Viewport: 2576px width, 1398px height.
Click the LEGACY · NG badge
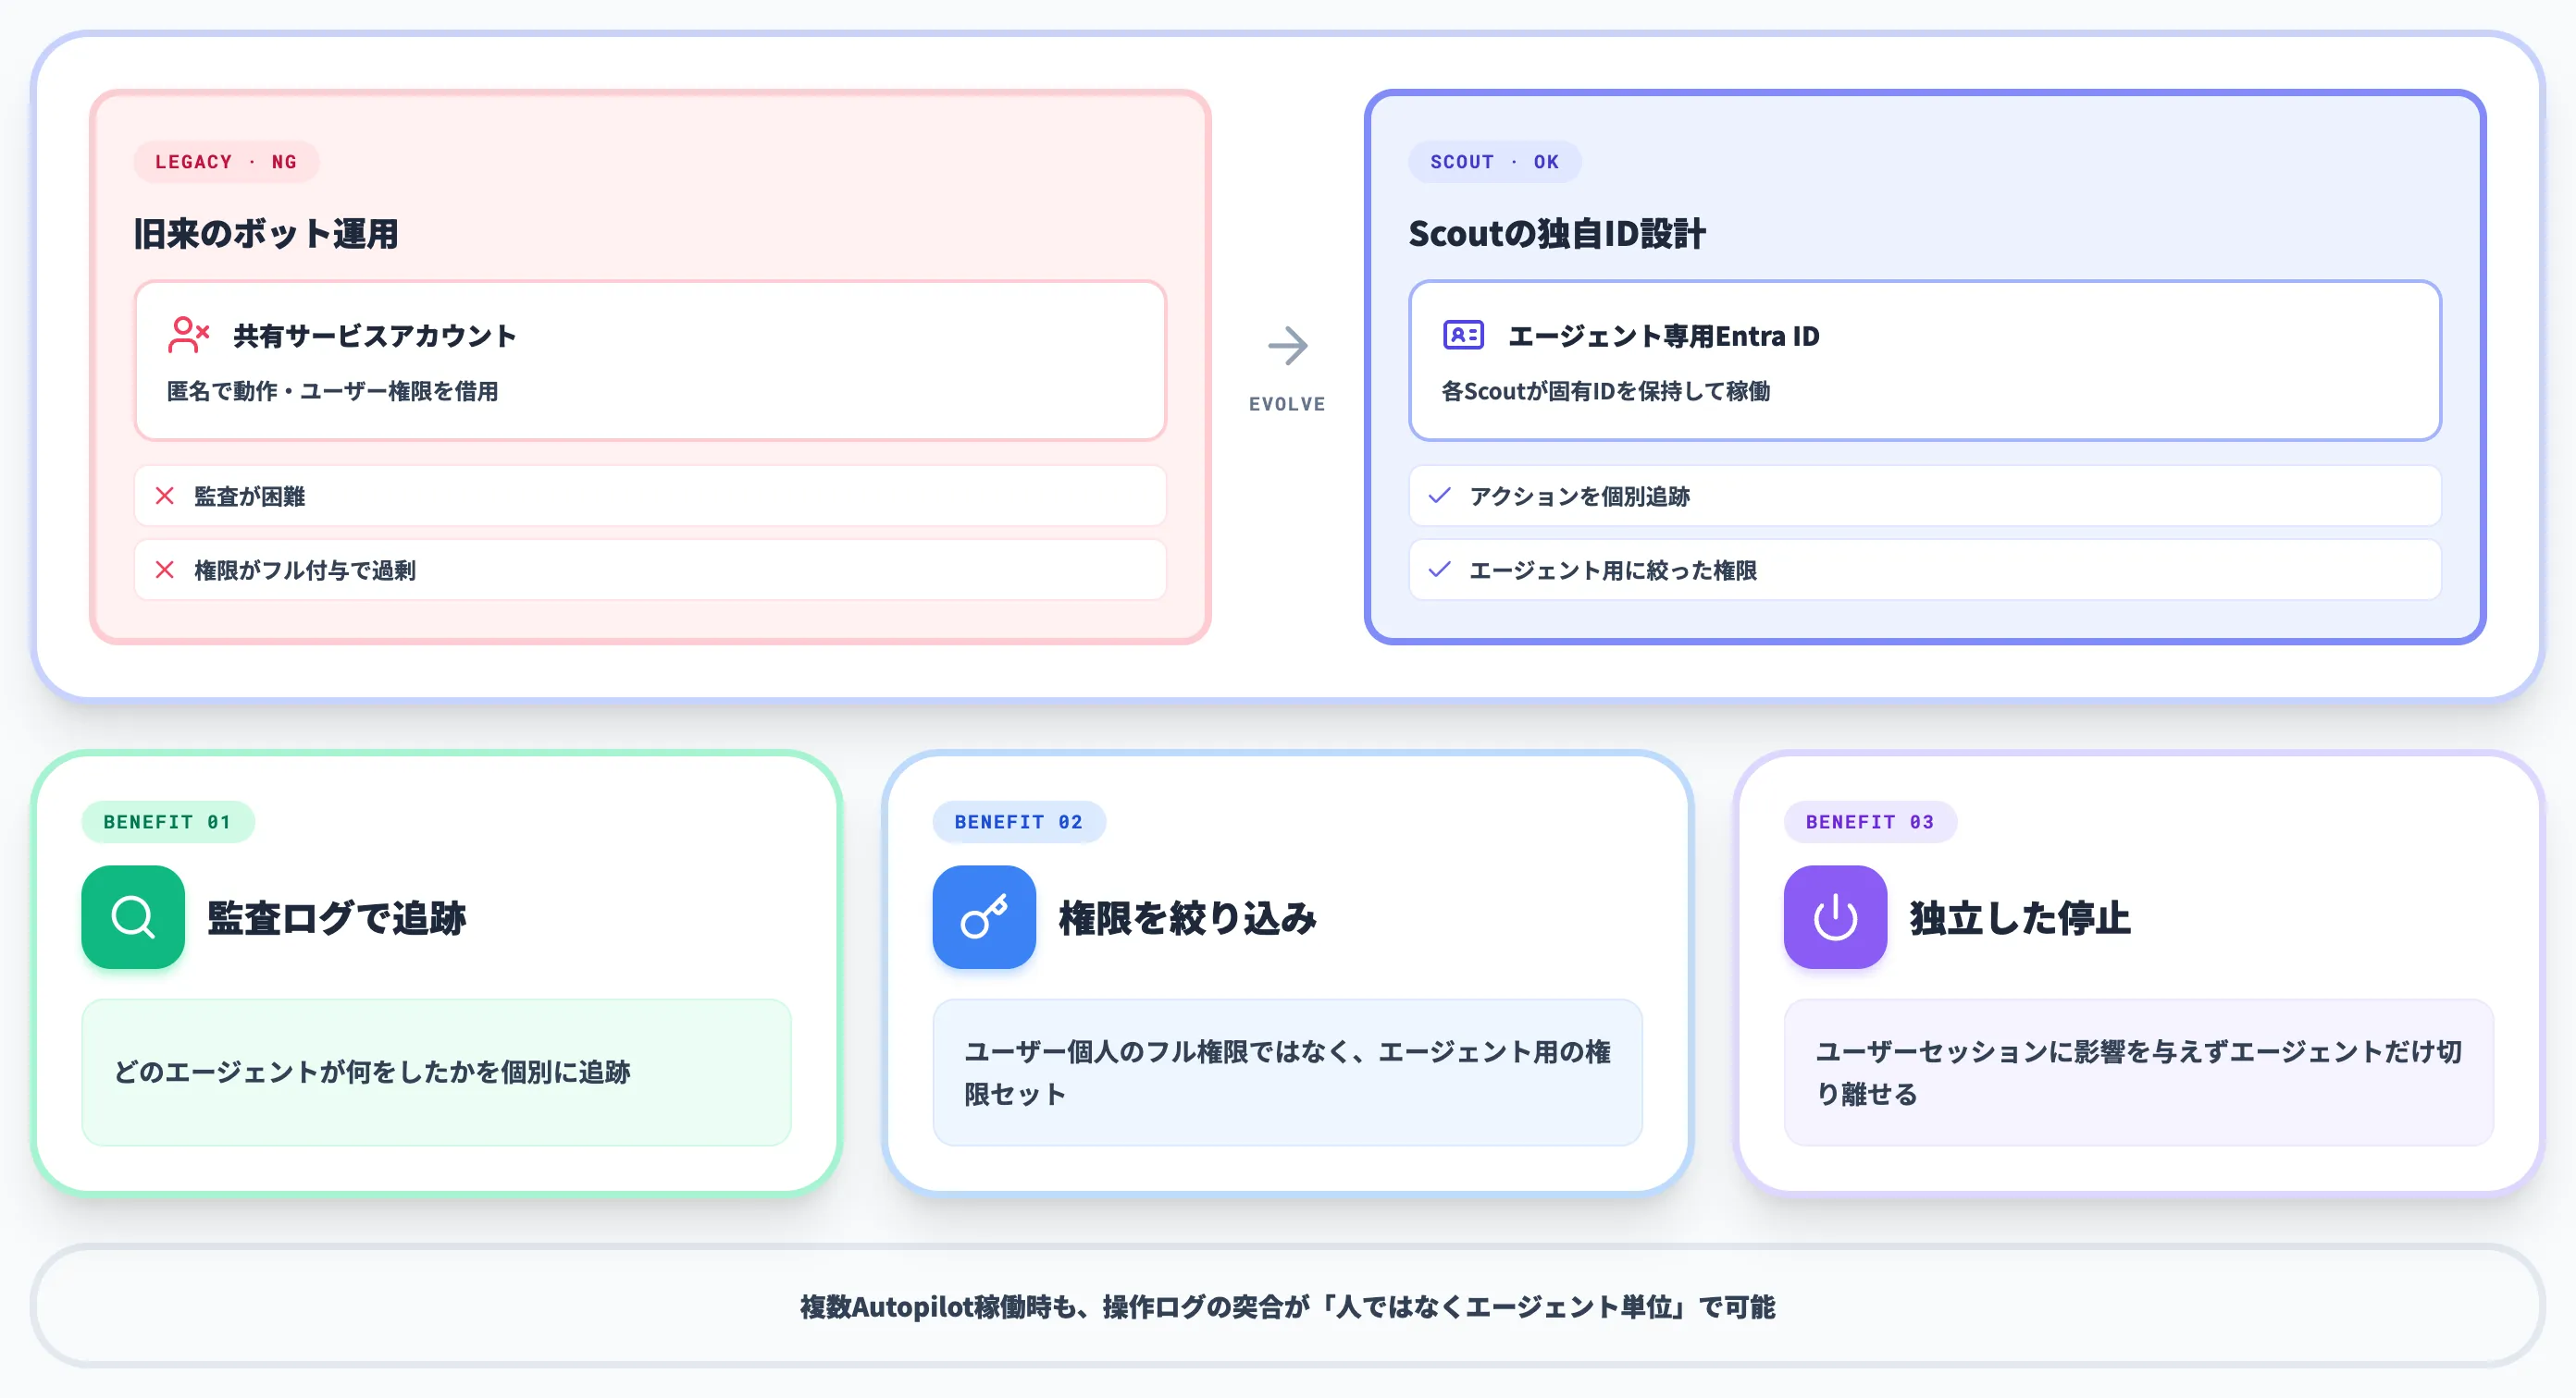click(x=226, y=162)
